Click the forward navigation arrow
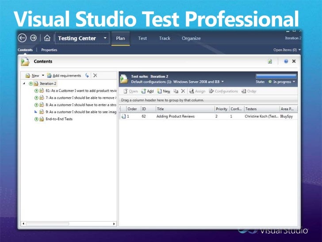Viewport: 322px width, 242px height. click(33, 38)
